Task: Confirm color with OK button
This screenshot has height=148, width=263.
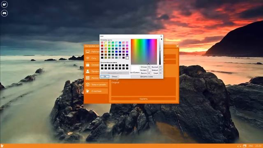Action: pos(105,76)
